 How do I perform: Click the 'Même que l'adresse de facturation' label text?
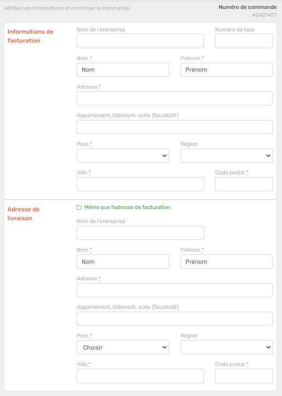[127, 207]
